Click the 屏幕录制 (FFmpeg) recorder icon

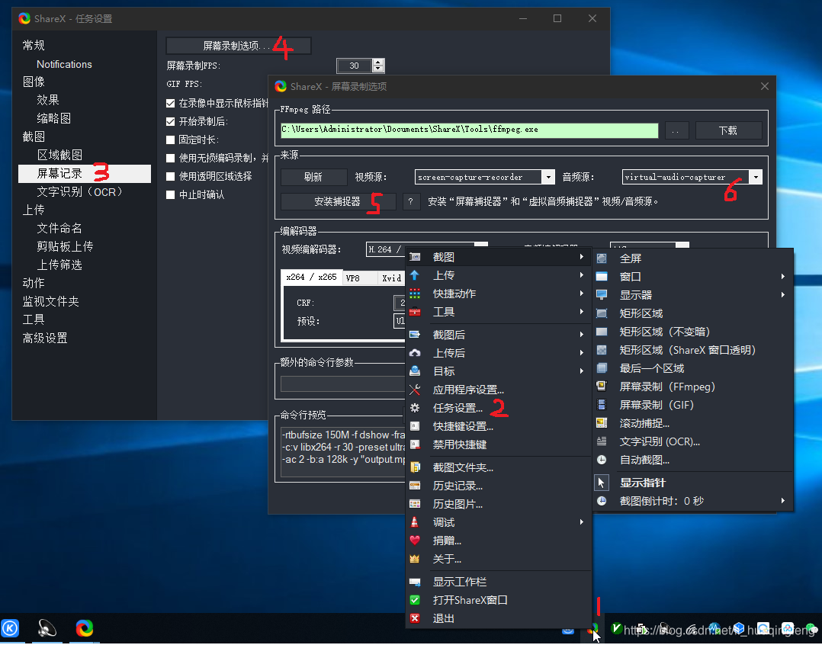click(602, 387)
